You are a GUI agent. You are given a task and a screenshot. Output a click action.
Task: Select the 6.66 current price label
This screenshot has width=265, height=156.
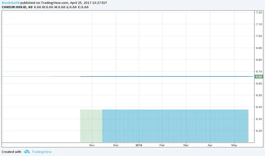[x=259, y=77]
